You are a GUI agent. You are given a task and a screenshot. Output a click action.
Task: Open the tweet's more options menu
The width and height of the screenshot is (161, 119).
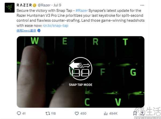(142, 5)
